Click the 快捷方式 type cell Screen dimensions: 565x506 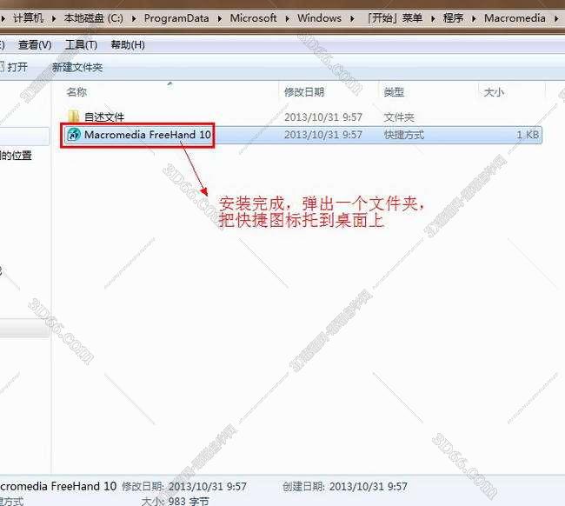(404, 135)
